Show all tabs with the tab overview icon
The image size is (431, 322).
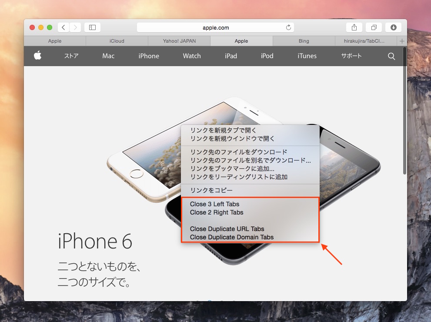[x=374, y=27]
